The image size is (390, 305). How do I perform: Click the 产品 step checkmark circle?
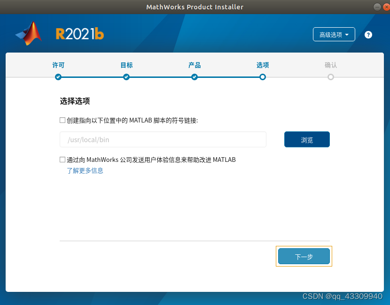click(195, 77)
